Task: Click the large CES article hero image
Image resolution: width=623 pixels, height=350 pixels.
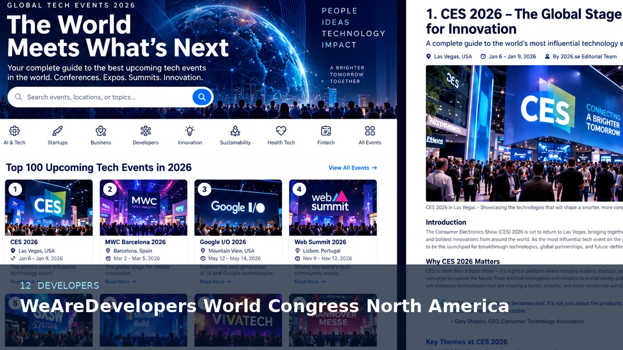Action: pyautogui.click(x=524, y=133)
